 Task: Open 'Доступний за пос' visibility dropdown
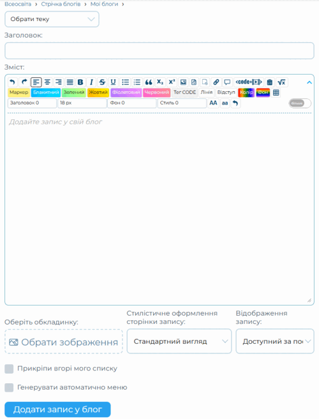pyautogui.click(x=275, y=341)
